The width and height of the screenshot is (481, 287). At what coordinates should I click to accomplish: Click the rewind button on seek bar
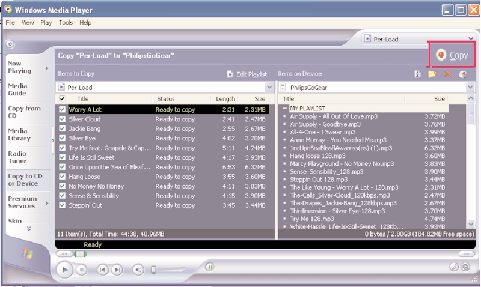click(x=64, y=253)
